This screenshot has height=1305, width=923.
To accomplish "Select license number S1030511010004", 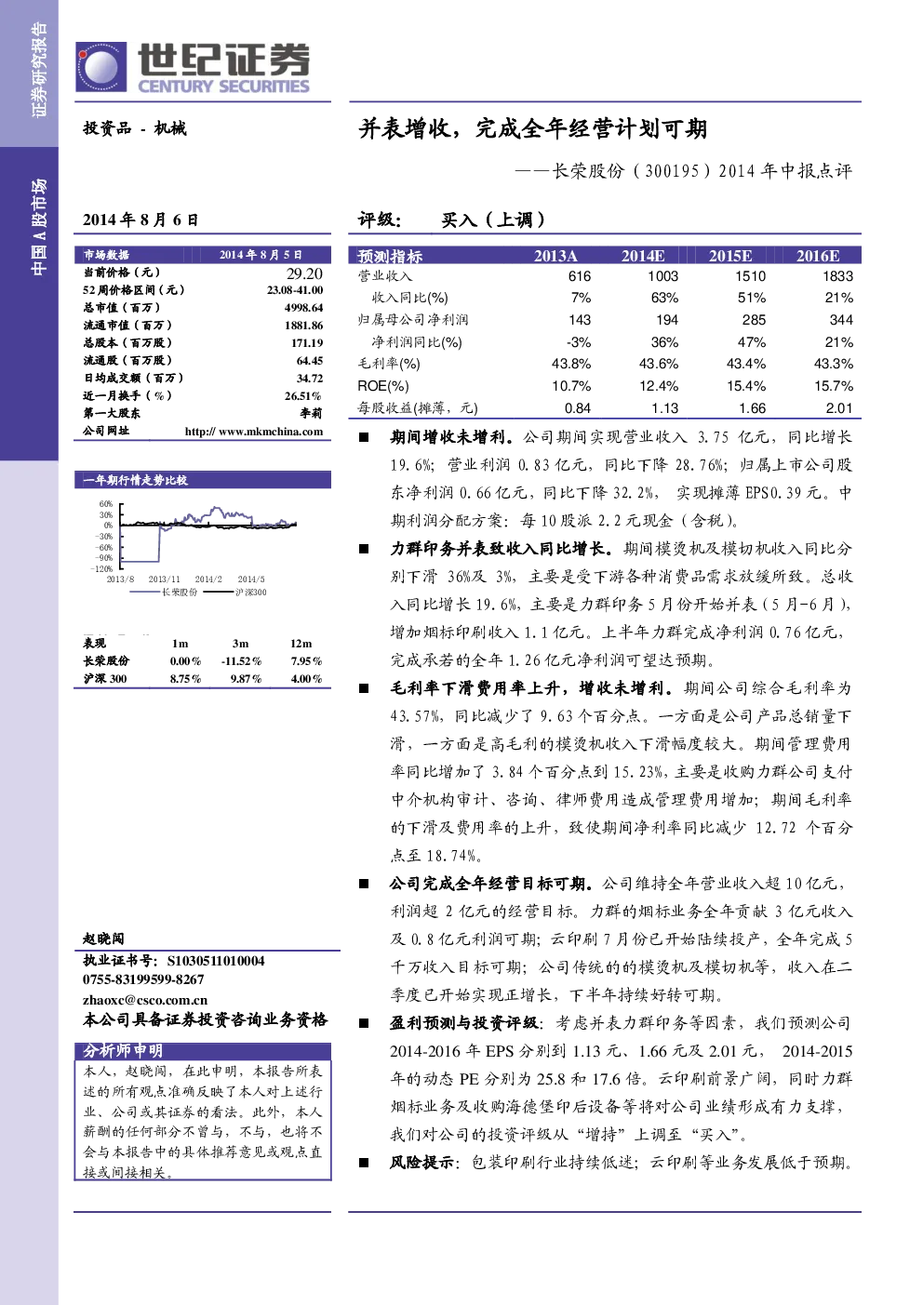I will (216, 961).
